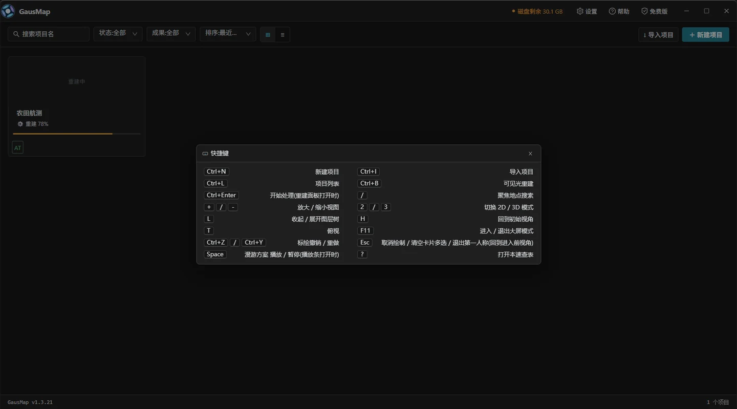
Task: Click the 磁盘剩余 30.1 GB indicator
Action: pyautogui.click(x=537, y=11)
